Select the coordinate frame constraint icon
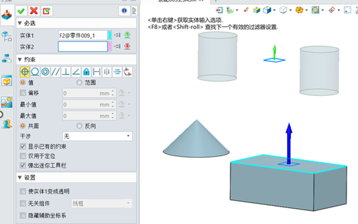The width and height of the screenshot is (358, 224). click(x=128, y=71)
